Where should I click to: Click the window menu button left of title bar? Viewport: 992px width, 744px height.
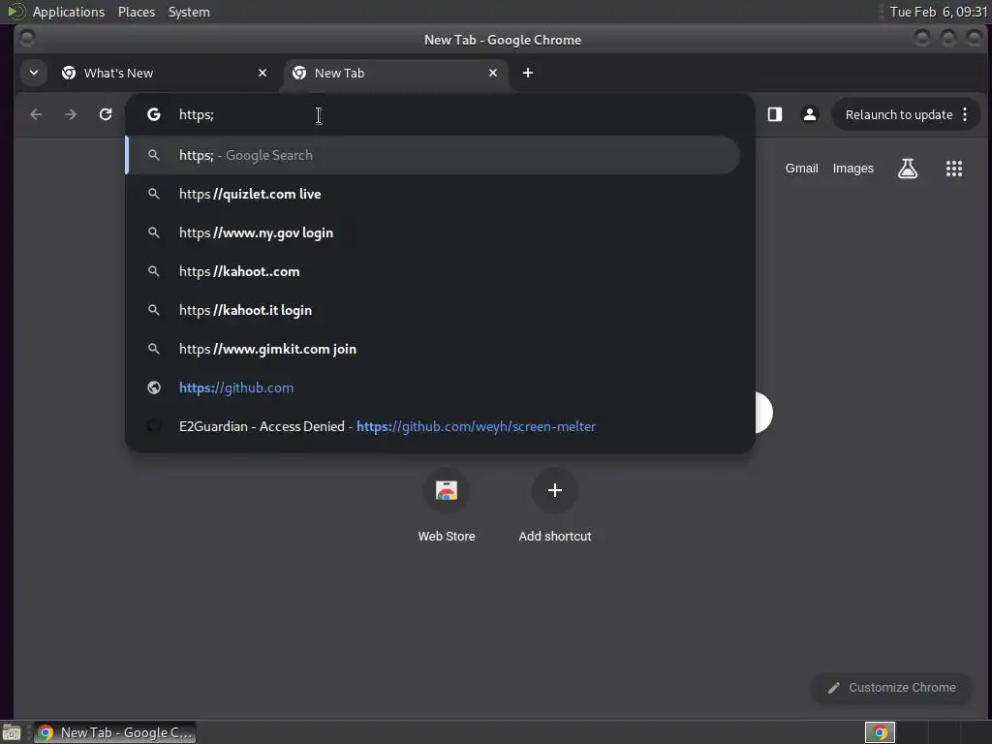click(27, 38)
